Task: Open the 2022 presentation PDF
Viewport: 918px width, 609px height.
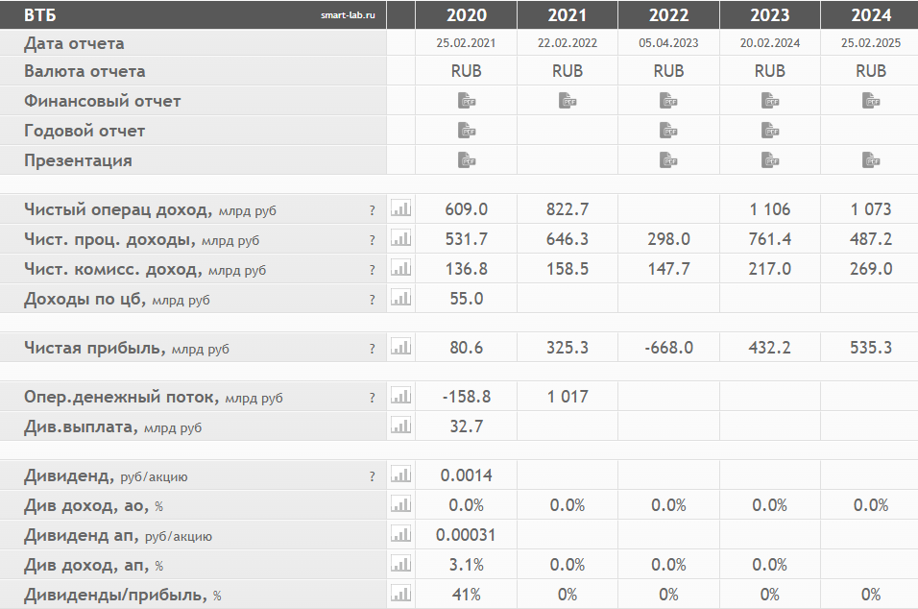Action: click(668, 160)
